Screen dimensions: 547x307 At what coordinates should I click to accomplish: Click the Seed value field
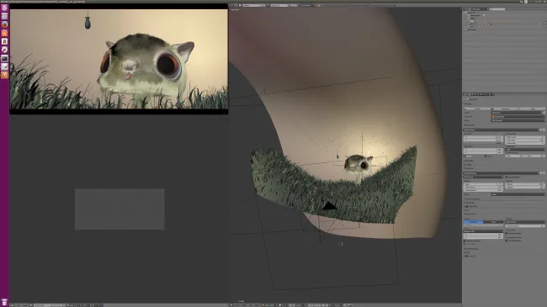click(483, 184)
